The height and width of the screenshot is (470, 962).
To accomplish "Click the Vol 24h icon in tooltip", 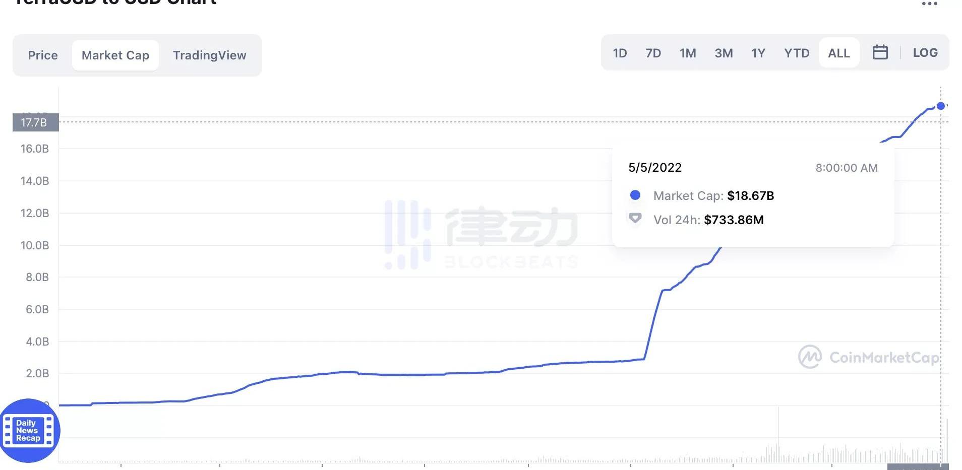I will (635, 219).
